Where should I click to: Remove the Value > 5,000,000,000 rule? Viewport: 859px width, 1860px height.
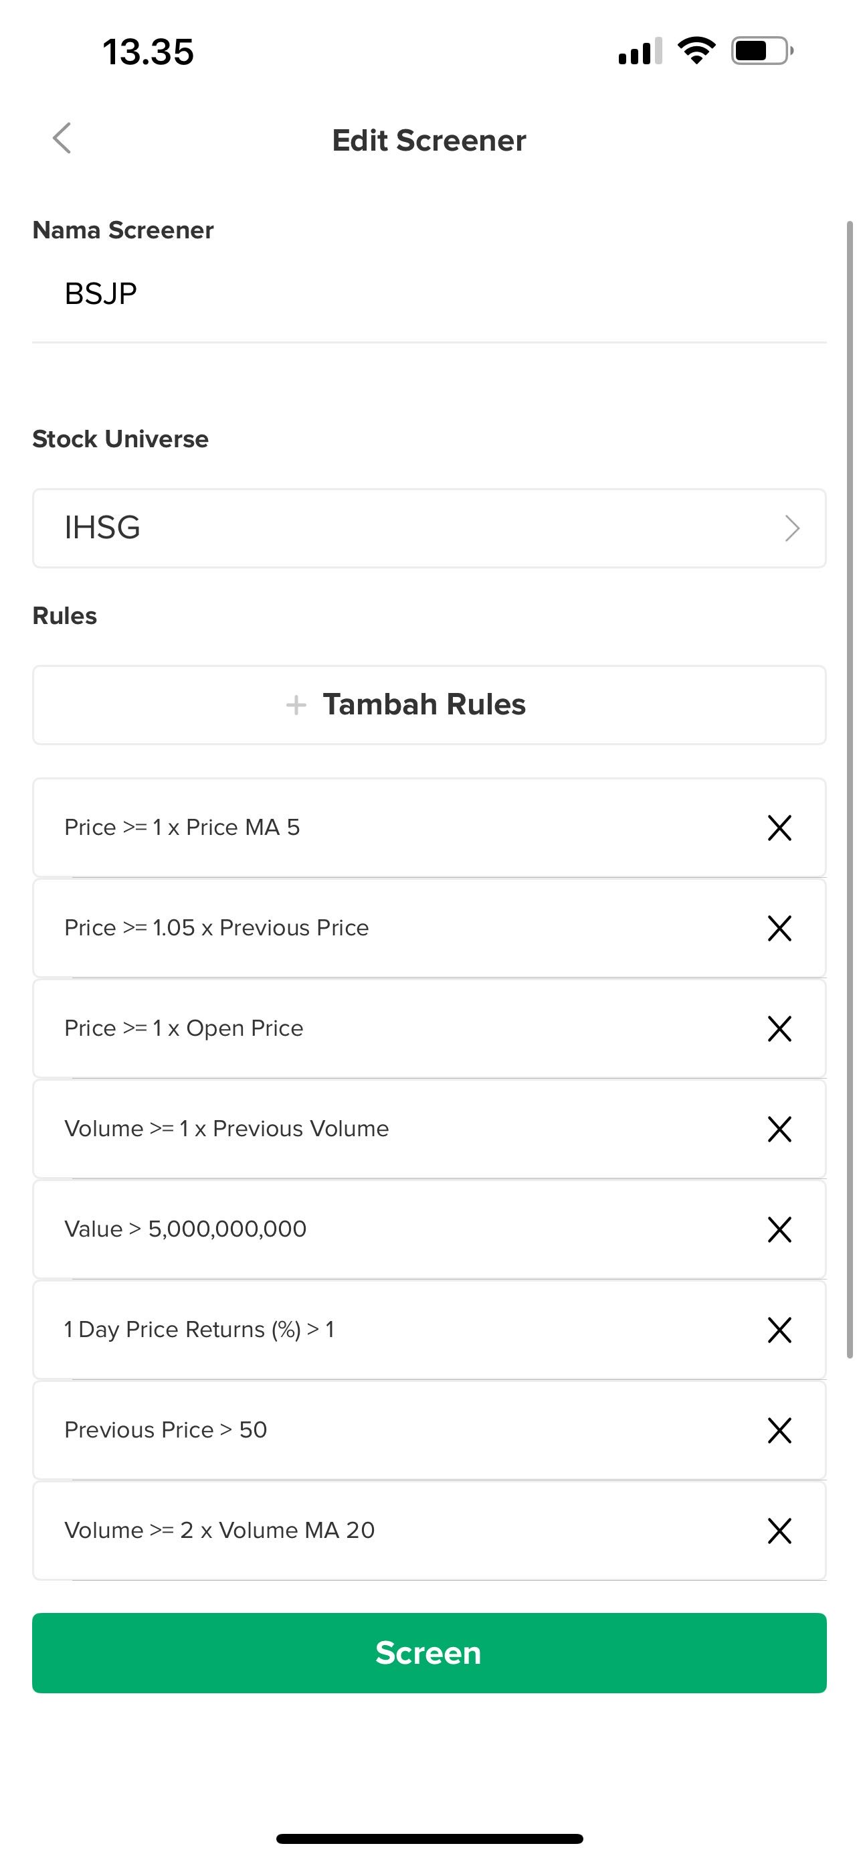point(779,1229)
